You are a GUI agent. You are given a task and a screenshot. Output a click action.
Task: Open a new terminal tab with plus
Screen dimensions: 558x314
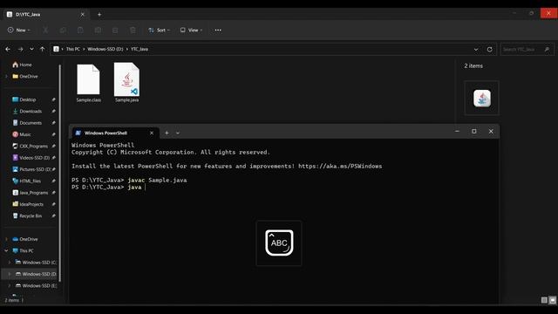tap(167, 133)
